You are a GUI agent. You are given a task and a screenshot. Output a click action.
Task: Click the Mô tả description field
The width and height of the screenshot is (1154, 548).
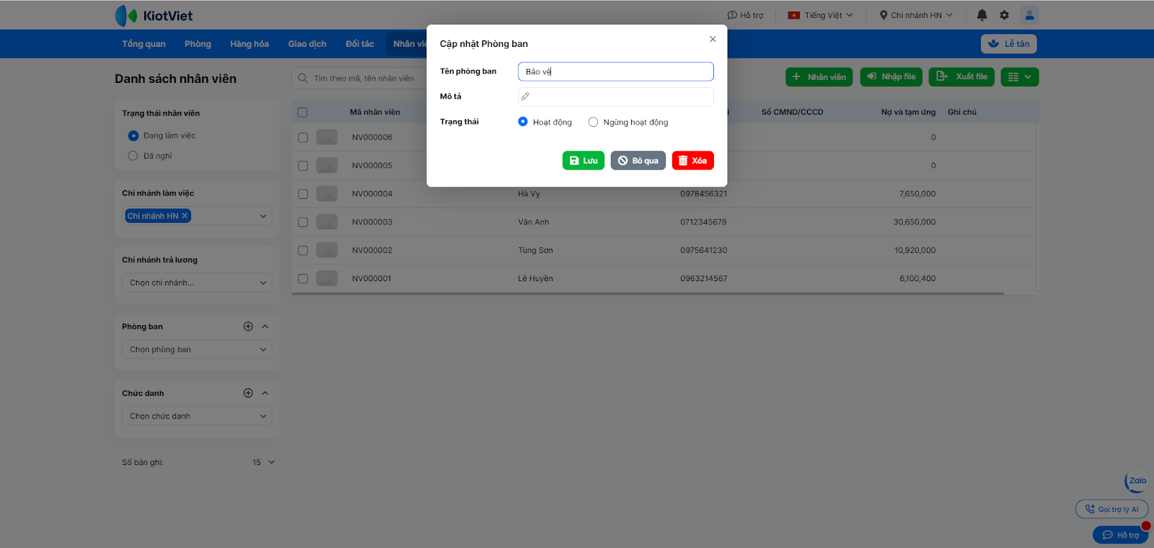click(x=616, y=97)
